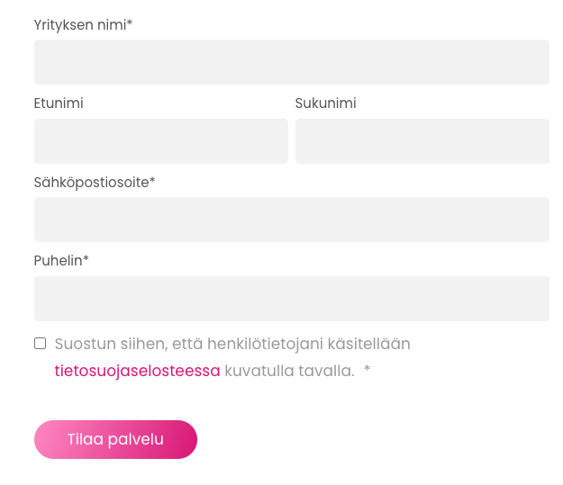The height and width of the screenshot is (485, 563).
Task: Click the required asterisk next to Puhelin
Action: pos(86,260)
